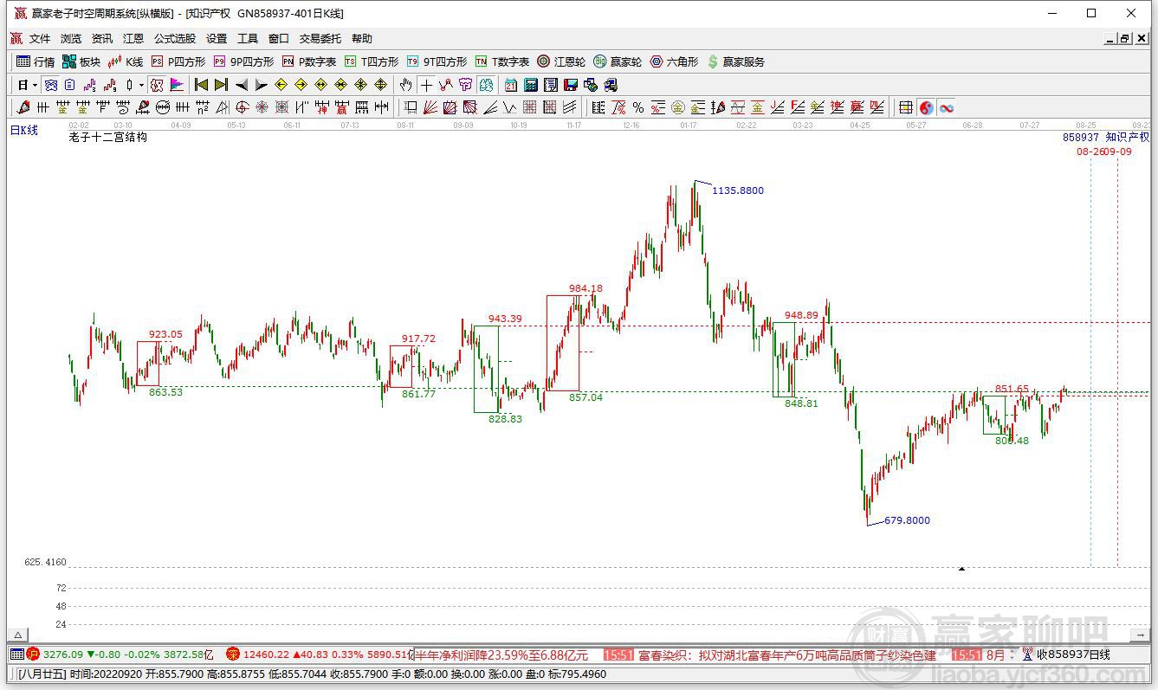Open the 赢家轮 wheel tool
Image resolution: width=1158 pixels, height=690 pixels.
tap(618, 61)
